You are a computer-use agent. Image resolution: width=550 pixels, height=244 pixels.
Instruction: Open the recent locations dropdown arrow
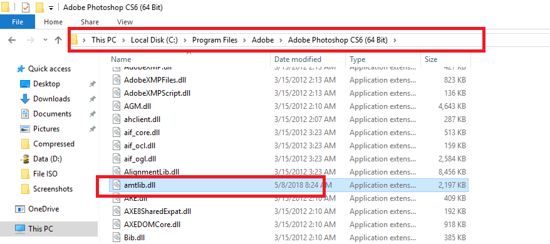(x=45, y=40)
